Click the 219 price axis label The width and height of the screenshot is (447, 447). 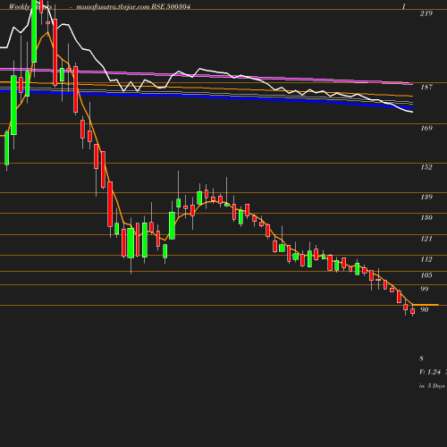(426, 13)
